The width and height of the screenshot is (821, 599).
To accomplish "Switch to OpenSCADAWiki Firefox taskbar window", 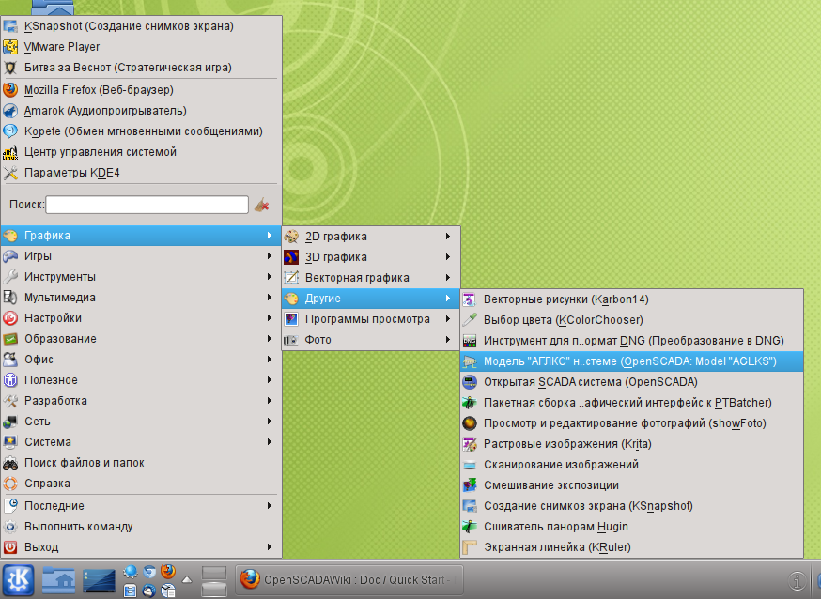I will coord(349,579).
